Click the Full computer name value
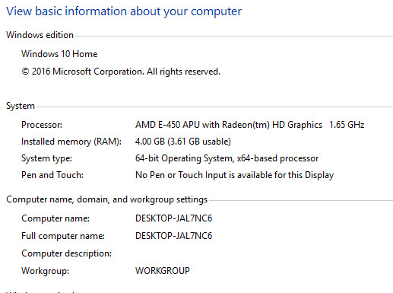 tap(174, 236)
